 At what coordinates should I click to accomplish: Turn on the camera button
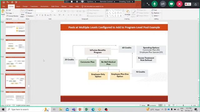click(x=163, y=4)
